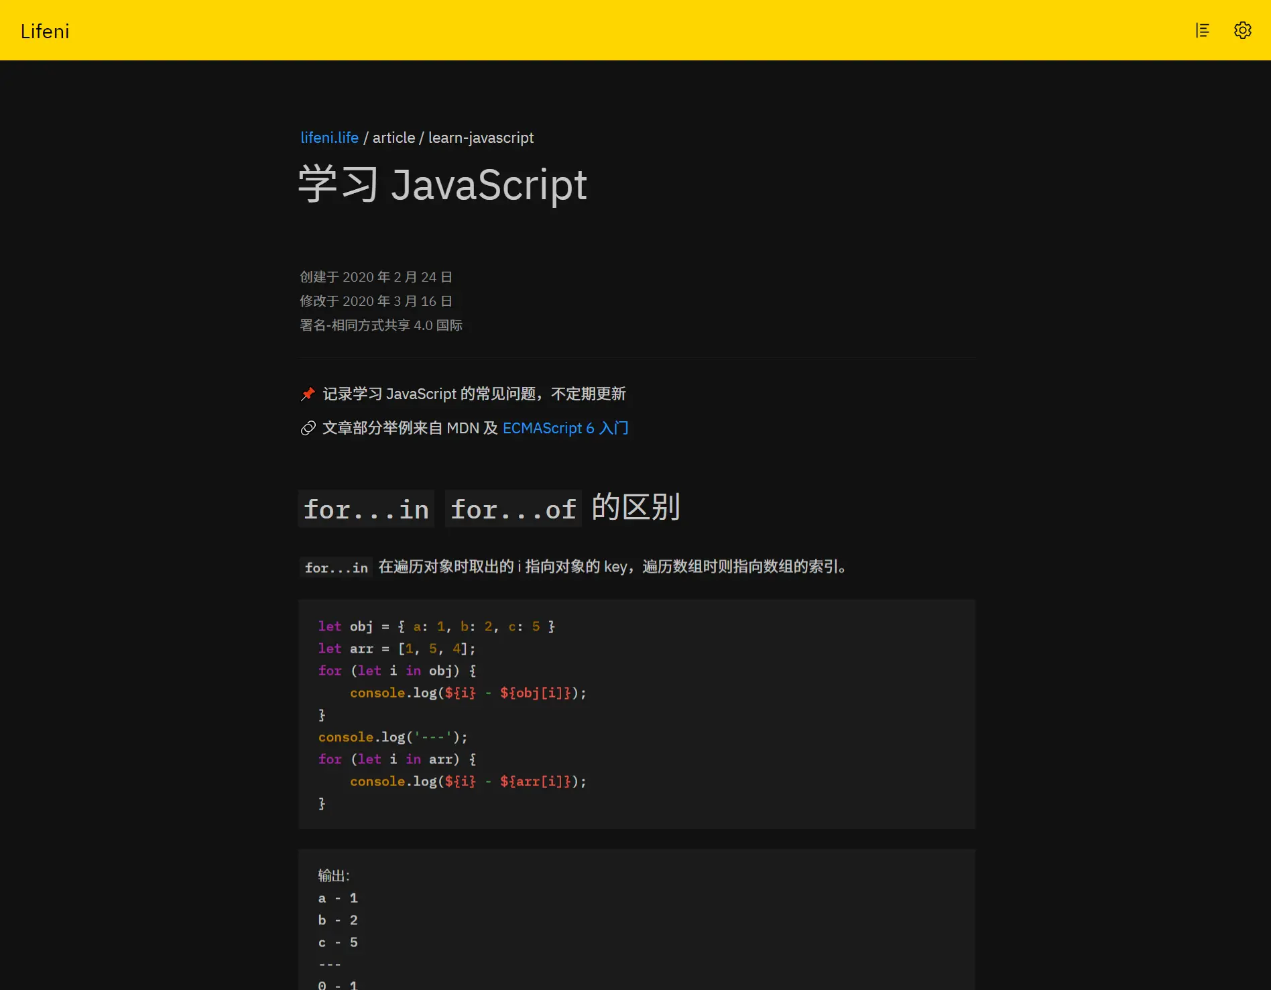Click the chain link emoji icon
This screenshot has width=1271, height=990.
[x=308, y=429]
